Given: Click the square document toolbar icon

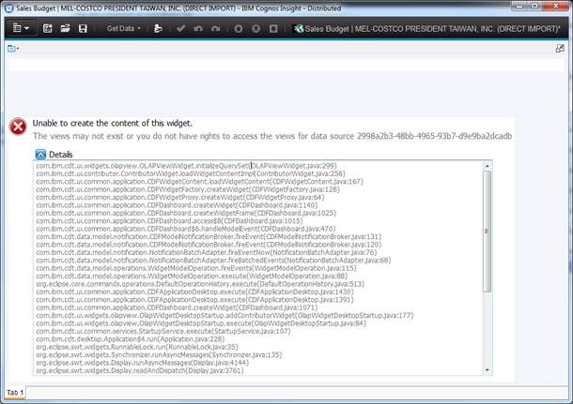Looking at the screenshot, I should (x=273, y=28).
